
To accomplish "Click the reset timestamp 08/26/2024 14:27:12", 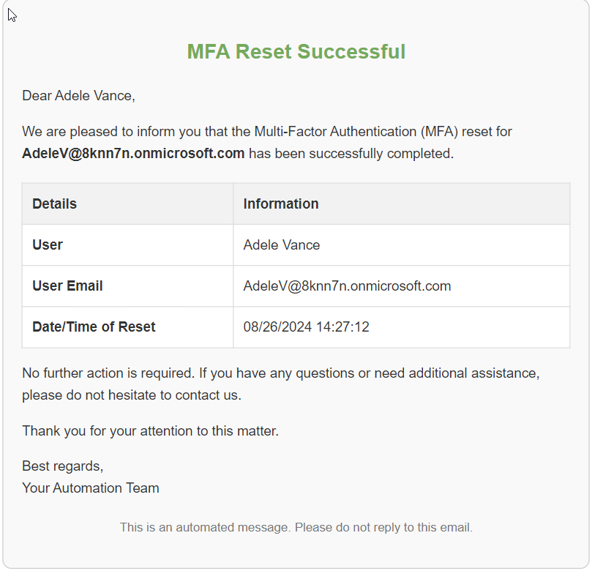I will (306, 327).
